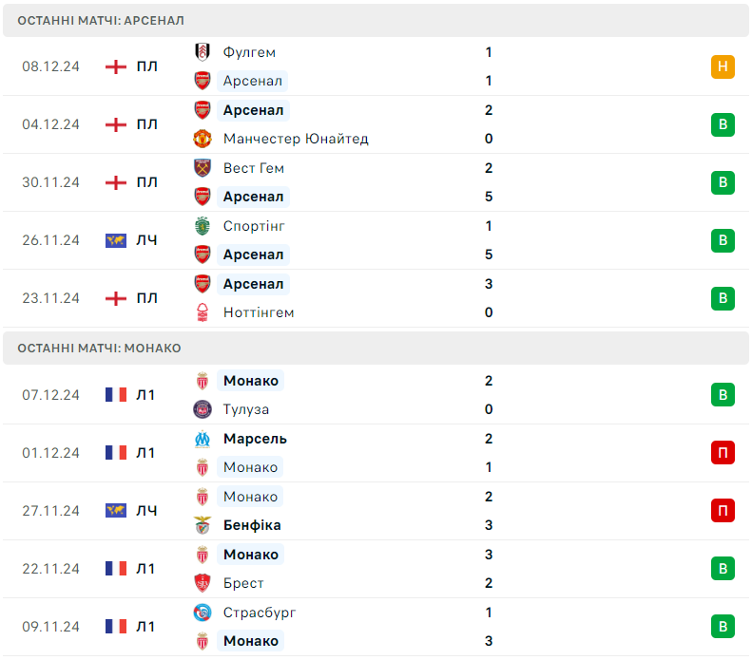The image size is (752, 660).
Task: Click the West Ham crest icon
Action: click(202, 168)
